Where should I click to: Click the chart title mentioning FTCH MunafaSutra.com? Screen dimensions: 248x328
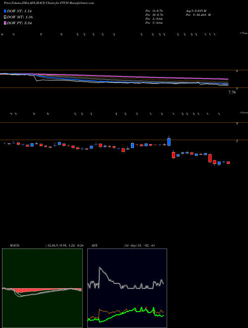(49, 3)
